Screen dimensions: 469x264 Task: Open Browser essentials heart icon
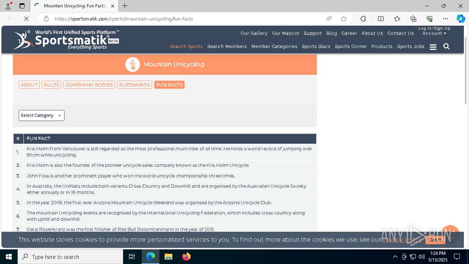429,19
